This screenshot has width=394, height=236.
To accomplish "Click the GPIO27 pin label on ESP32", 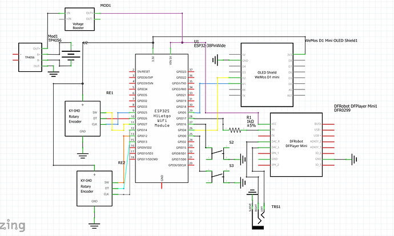I will pyautogui.click(x=142, y=124).
